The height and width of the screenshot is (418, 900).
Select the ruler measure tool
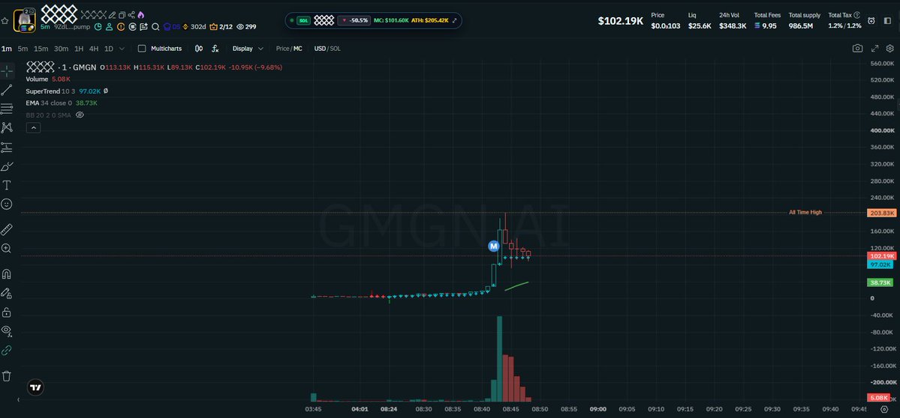point(7,230)
